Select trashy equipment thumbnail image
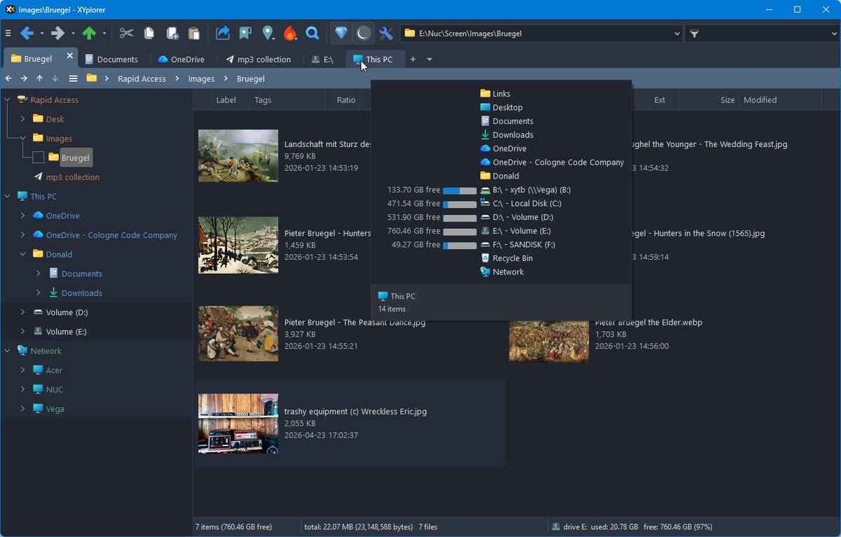This screenshot has height=537, width=841. click(238, 424)
